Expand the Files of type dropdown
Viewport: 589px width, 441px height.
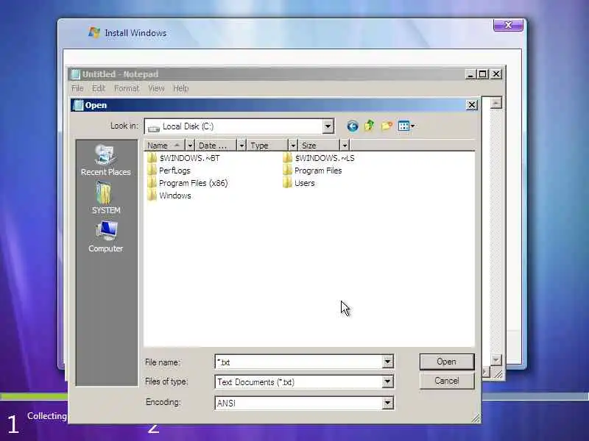point(387,382)
